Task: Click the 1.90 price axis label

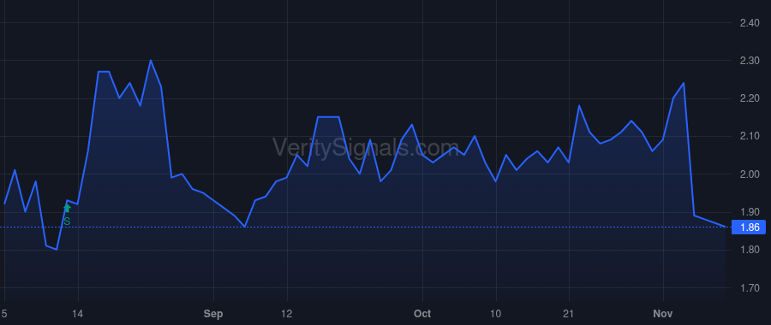Action: [x=750, y=212]
